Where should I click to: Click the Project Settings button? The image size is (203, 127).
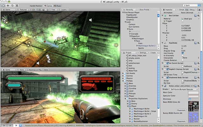point(144,53)
